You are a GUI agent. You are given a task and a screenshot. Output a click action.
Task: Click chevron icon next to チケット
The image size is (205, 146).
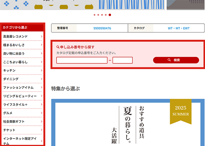(x=42, y=130)
